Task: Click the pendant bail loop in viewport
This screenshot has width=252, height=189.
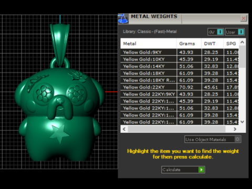Action: (x=60, y=45)
